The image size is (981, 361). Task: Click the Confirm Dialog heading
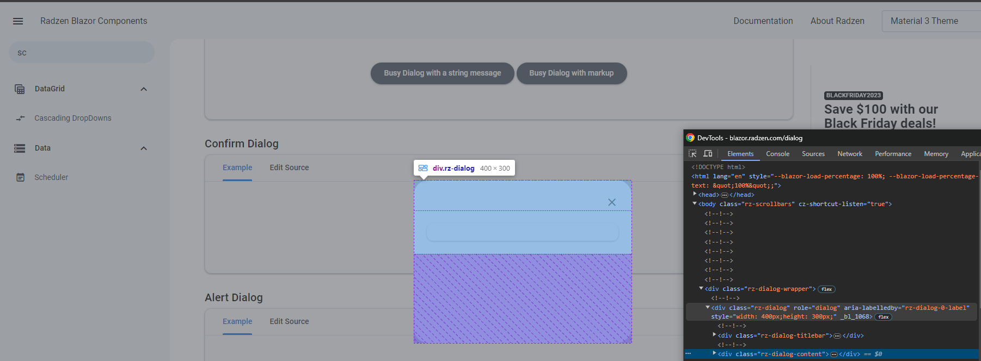(x=242, y=144)
